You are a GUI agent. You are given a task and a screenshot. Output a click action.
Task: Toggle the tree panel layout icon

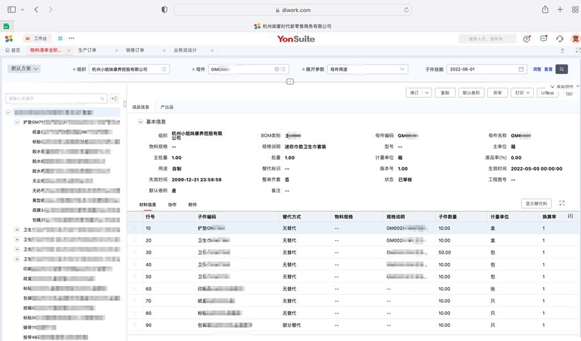click(114, 98)
